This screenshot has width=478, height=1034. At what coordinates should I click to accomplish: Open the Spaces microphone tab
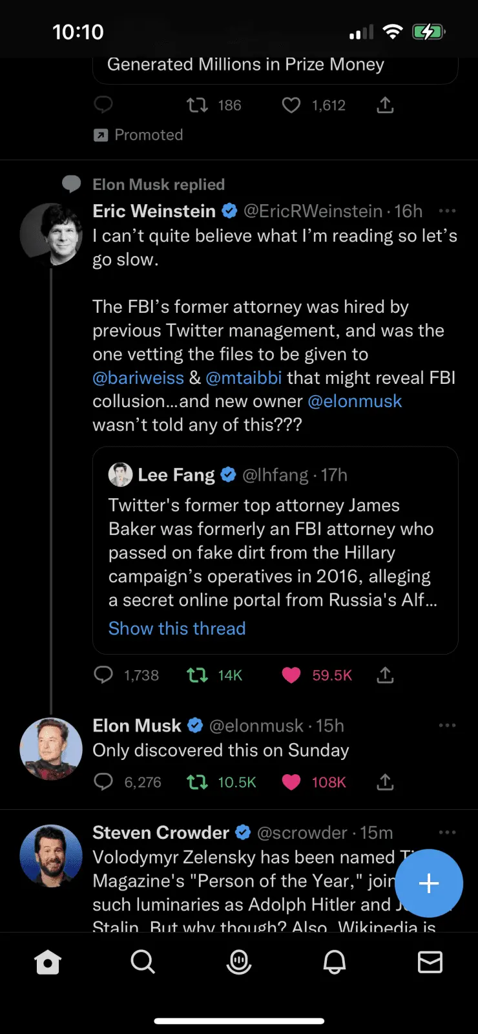pos(239,962)
